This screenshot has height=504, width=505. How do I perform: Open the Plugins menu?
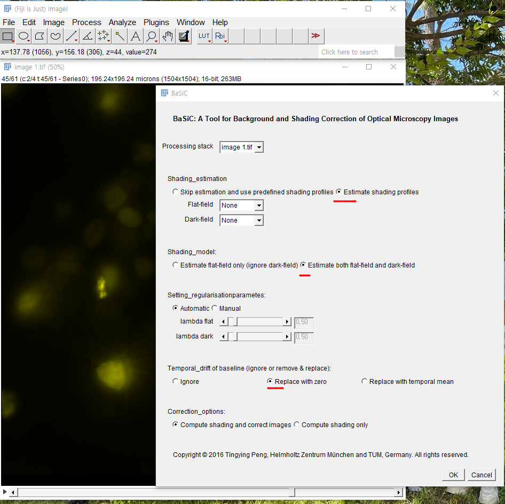click(156, 22)
